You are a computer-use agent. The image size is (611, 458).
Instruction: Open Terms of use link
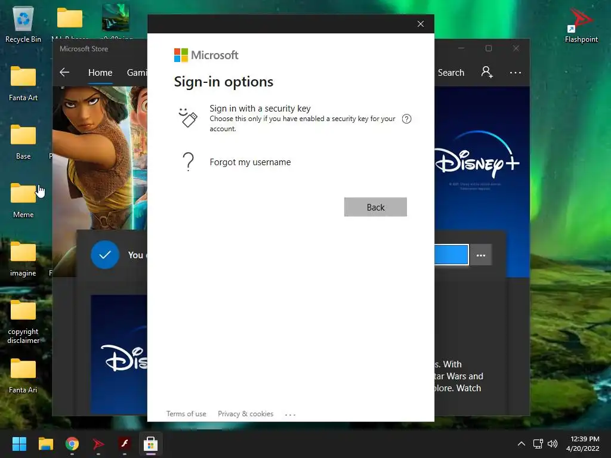[186, 414]
